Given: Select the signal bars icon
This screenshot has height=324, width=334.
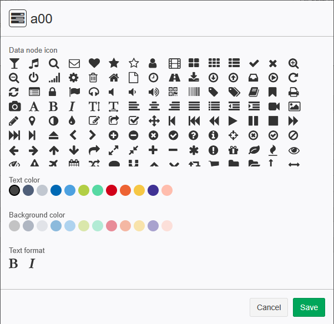Looking at the screenshot, I should coord(54,78).
